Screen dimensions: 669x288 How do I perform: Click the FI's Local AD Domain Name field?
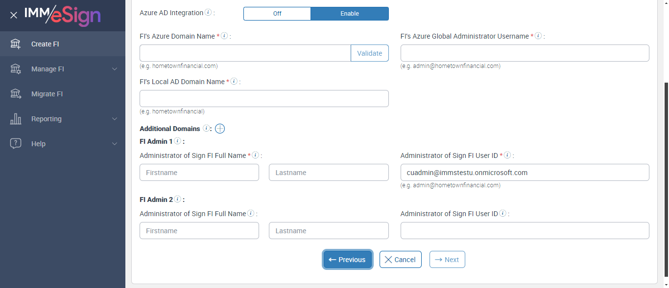coord(264,98)
